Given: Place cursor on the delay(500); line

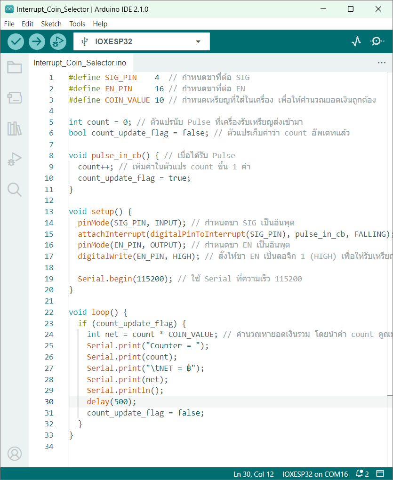Looking at the screenshot, I should pyautogui.click(x=112, y=401).
